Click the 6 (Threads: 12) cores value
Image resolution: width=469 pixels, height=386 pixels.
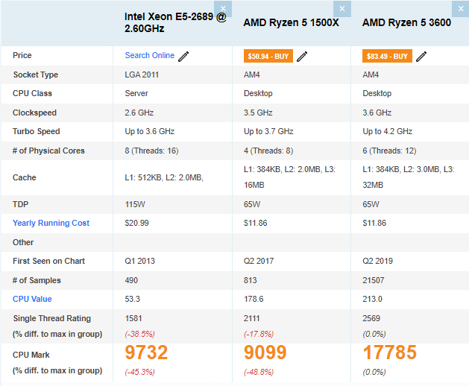[389, 151]
